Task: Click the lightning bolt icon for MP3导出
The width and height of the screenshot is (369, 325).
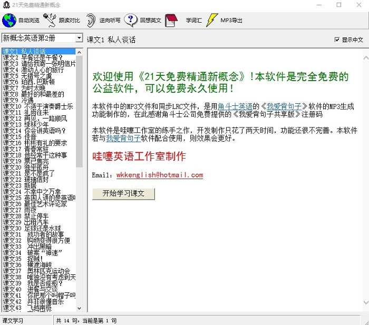Action: tap(212, 21)
